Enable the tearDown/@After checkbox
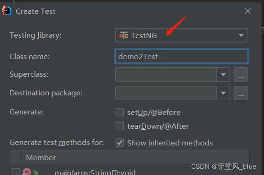Viewport: 264px width, 175px height. point(120,126)
